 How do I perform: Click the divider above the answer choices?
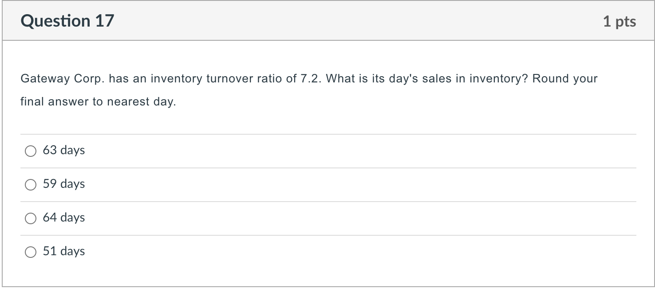(x=327, y=134)
